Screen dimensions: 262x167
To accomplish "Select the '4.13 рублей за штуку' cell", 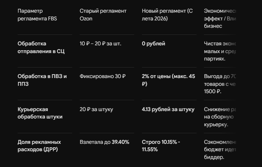I will [x=168, y=109].
